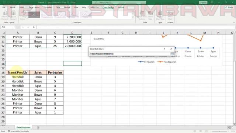Click the range field in Select Data Source
Image resolution: width=236 pixels, height=133 pixels.
tap(130, 54)
